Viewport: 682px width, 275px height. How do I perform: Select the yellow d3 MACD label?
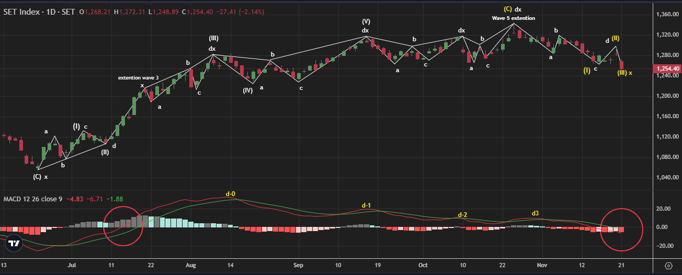pos(535,213)
